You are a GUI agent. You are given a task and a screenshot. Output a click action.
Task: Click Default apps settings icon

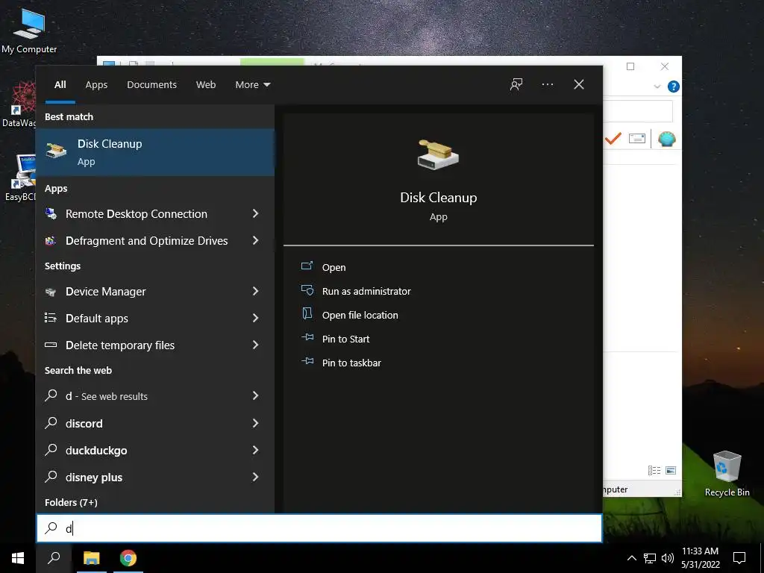pyautogui.click(x=51, y=318)
